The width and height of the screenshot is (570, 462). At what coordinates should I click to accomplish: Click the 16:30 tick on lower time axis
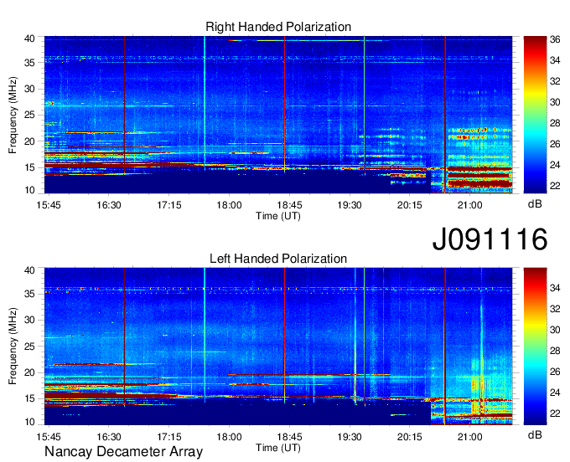(x=109, y=437)
